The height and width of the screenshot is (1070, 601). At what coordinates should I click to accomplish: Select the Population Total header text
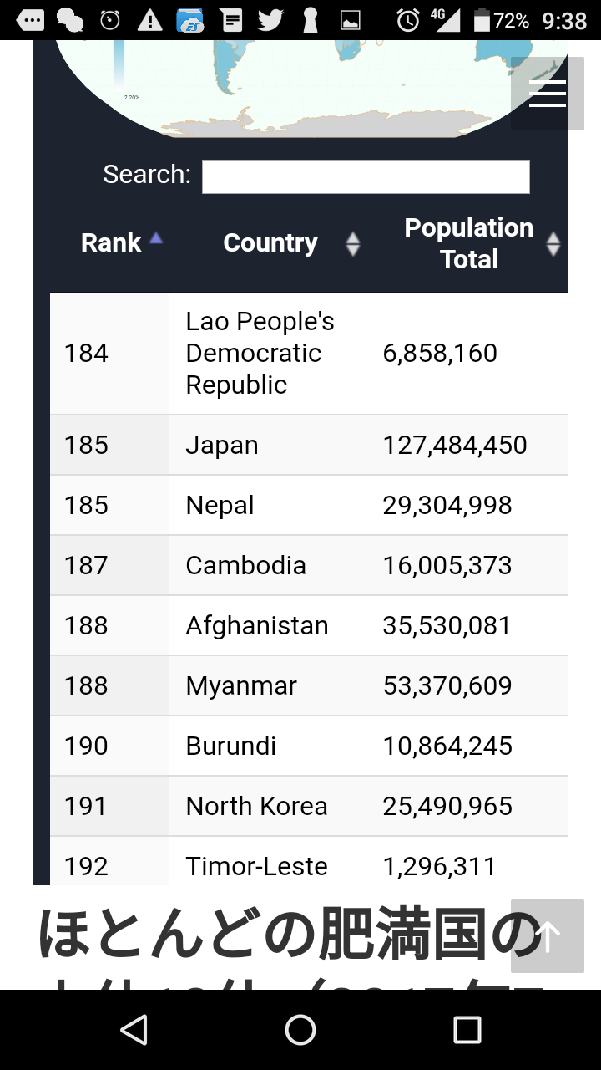pyautogui.click(x=468, y=243)
